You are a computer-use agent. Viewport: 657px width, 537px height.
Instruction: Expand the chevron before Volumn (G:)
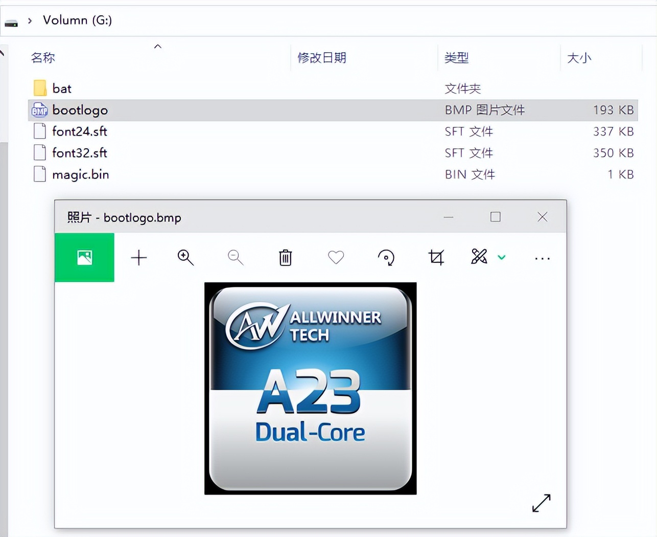tap(30, 20)
